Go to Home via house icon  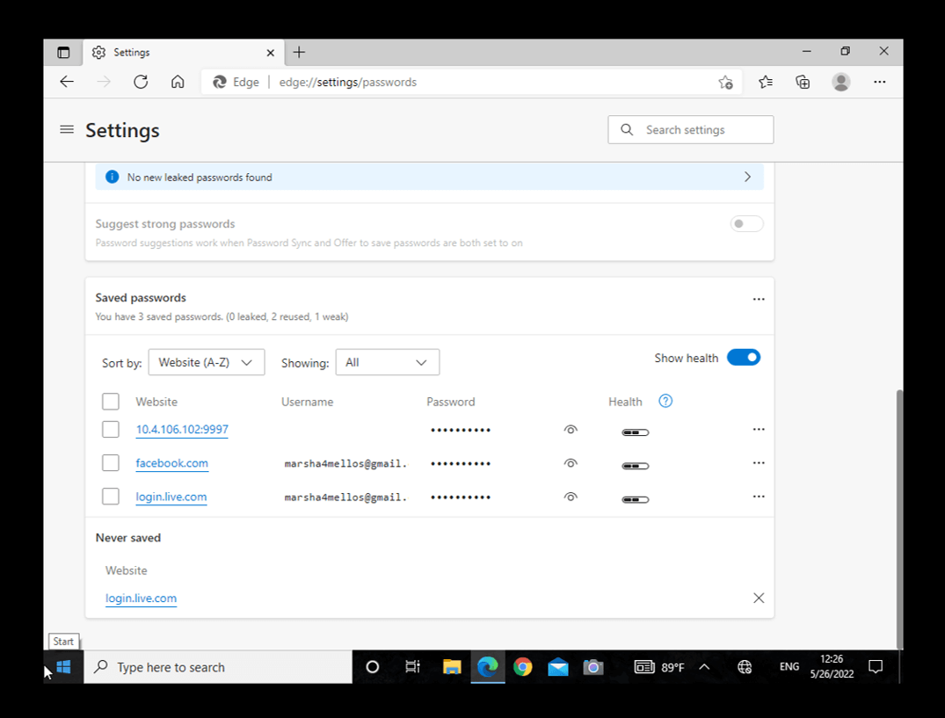click(x=178, y=82)
